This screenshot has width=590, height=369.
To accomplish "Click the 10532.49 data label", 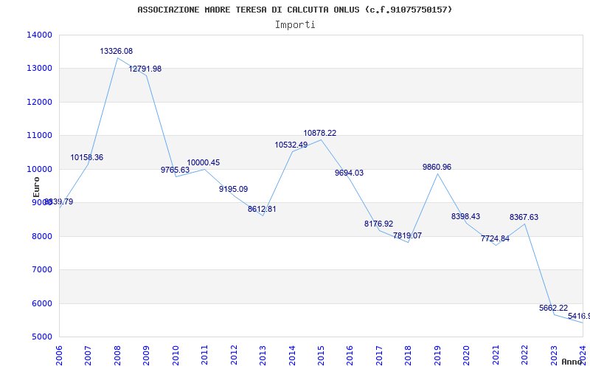I will coord(291,145).
